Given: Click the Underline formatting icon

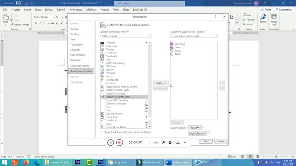Looking at the screenshot, I should (x=44, y=23).
